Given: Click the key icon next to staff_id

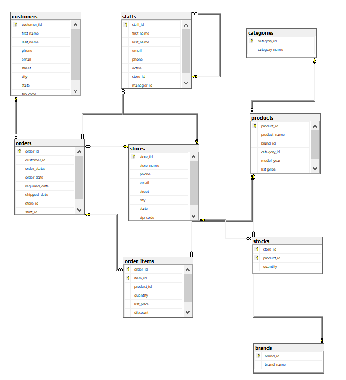Looking at the screenshot, I should (x=126, y=24).
